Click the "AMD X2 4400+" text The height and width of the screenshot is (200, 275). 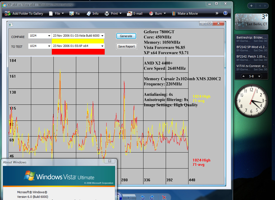[158, 63]
